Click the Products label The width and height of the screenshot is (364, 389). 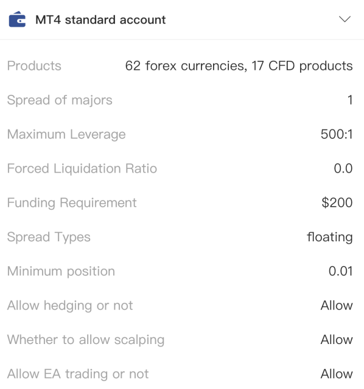tap(34, 66)
